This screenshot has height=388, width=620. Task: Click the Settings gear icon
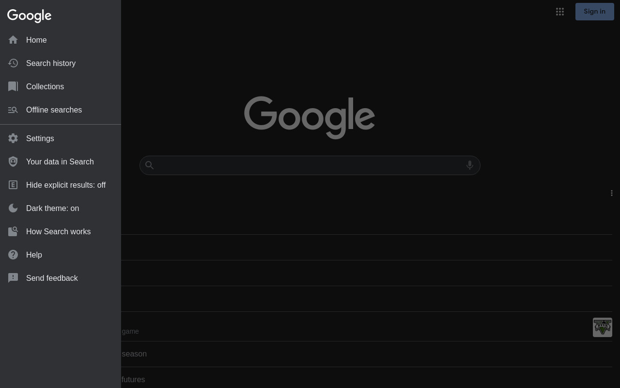[x=13, y=138]
